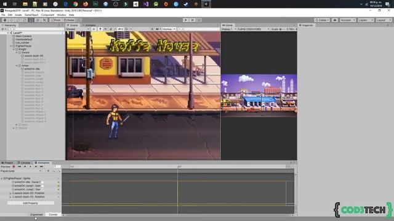
Task: Switch to the Project tab
Action: coord(7,163)
